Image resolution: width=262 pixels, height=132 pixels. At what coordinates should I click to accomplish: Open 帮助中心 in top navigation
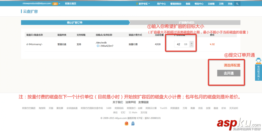199,4
